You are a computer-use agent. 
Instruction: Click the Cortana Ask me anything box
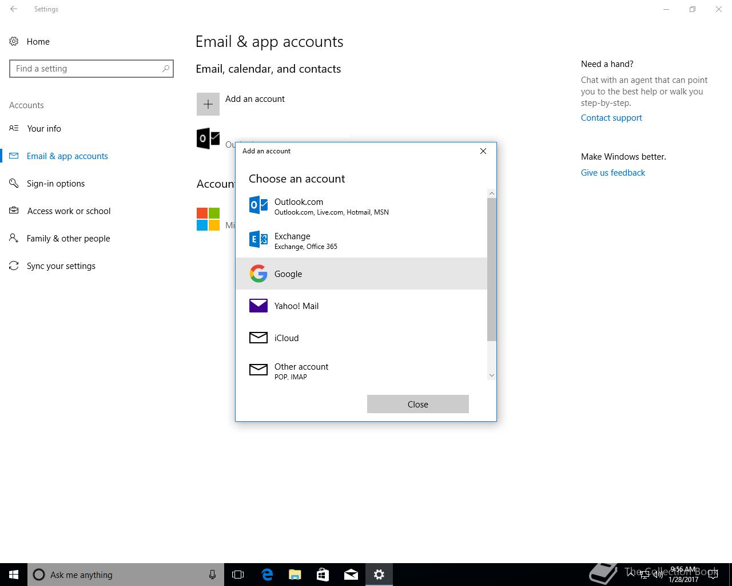126,575
